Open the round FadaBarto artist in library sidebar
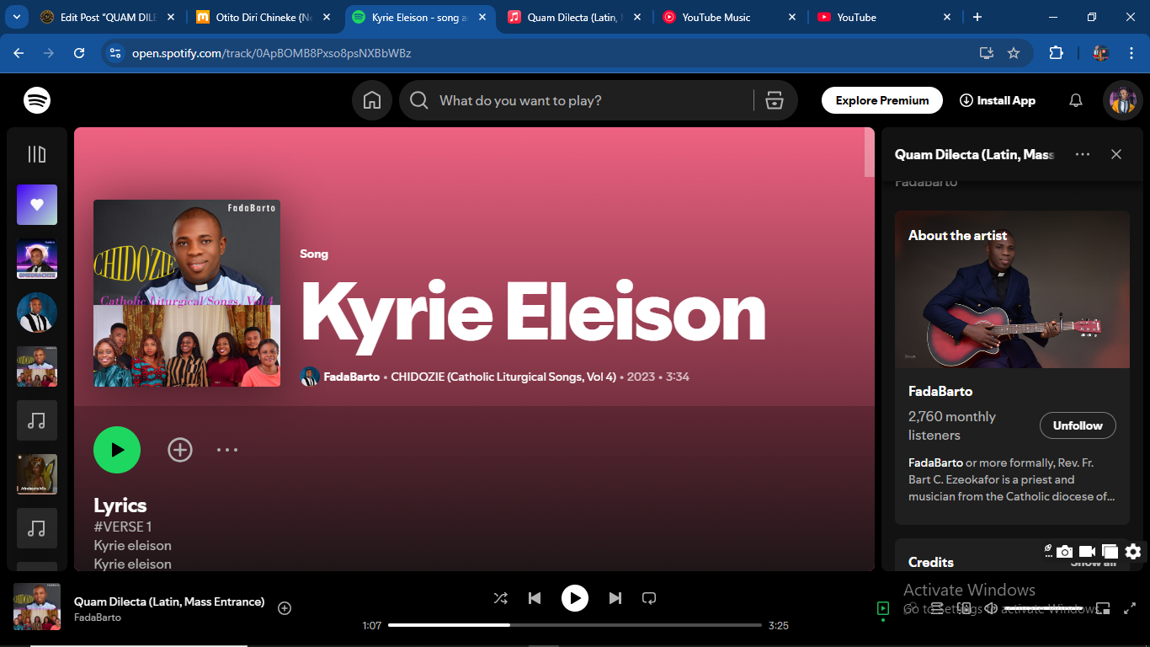1150x647 pixels. click(37, 313)
